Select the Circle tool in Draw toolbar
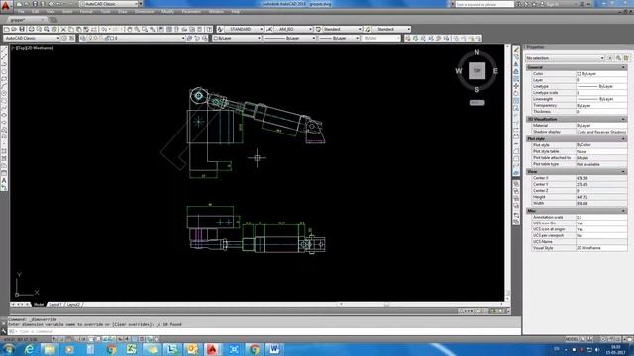Image resolution: width=634 pixels, height=356 pixels. (4, 93)
